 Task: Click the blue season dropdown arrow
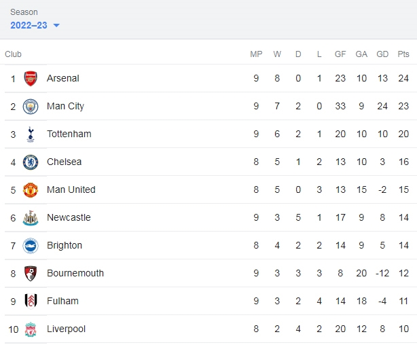(56, 26)
